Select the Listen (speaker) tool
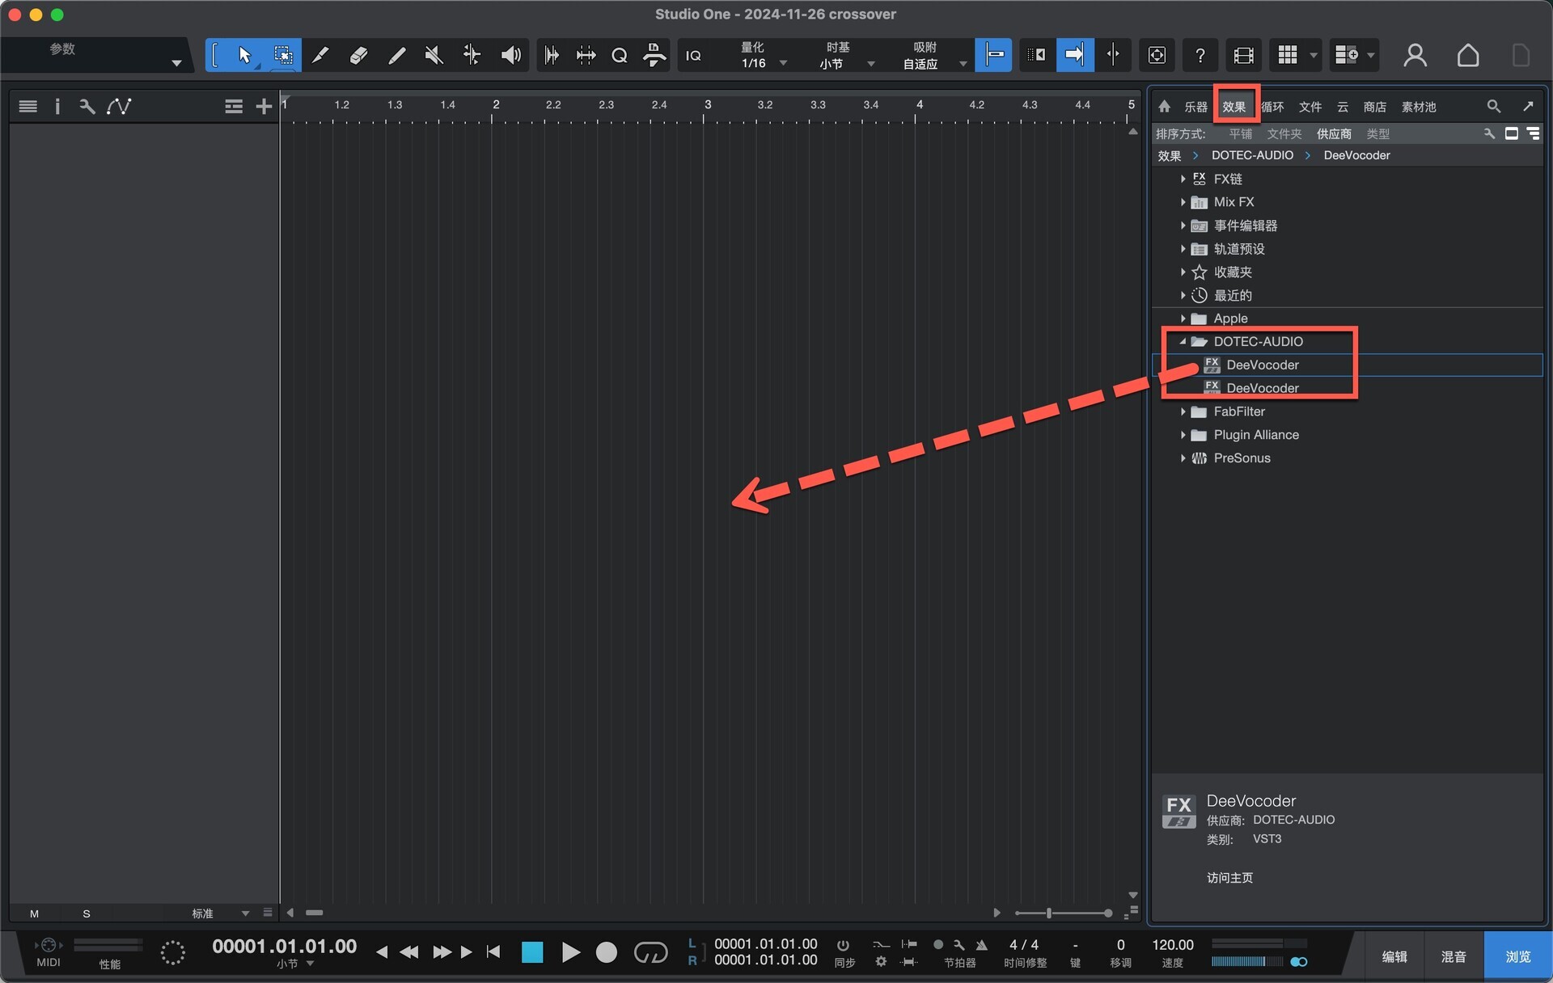 click(510, 55)
